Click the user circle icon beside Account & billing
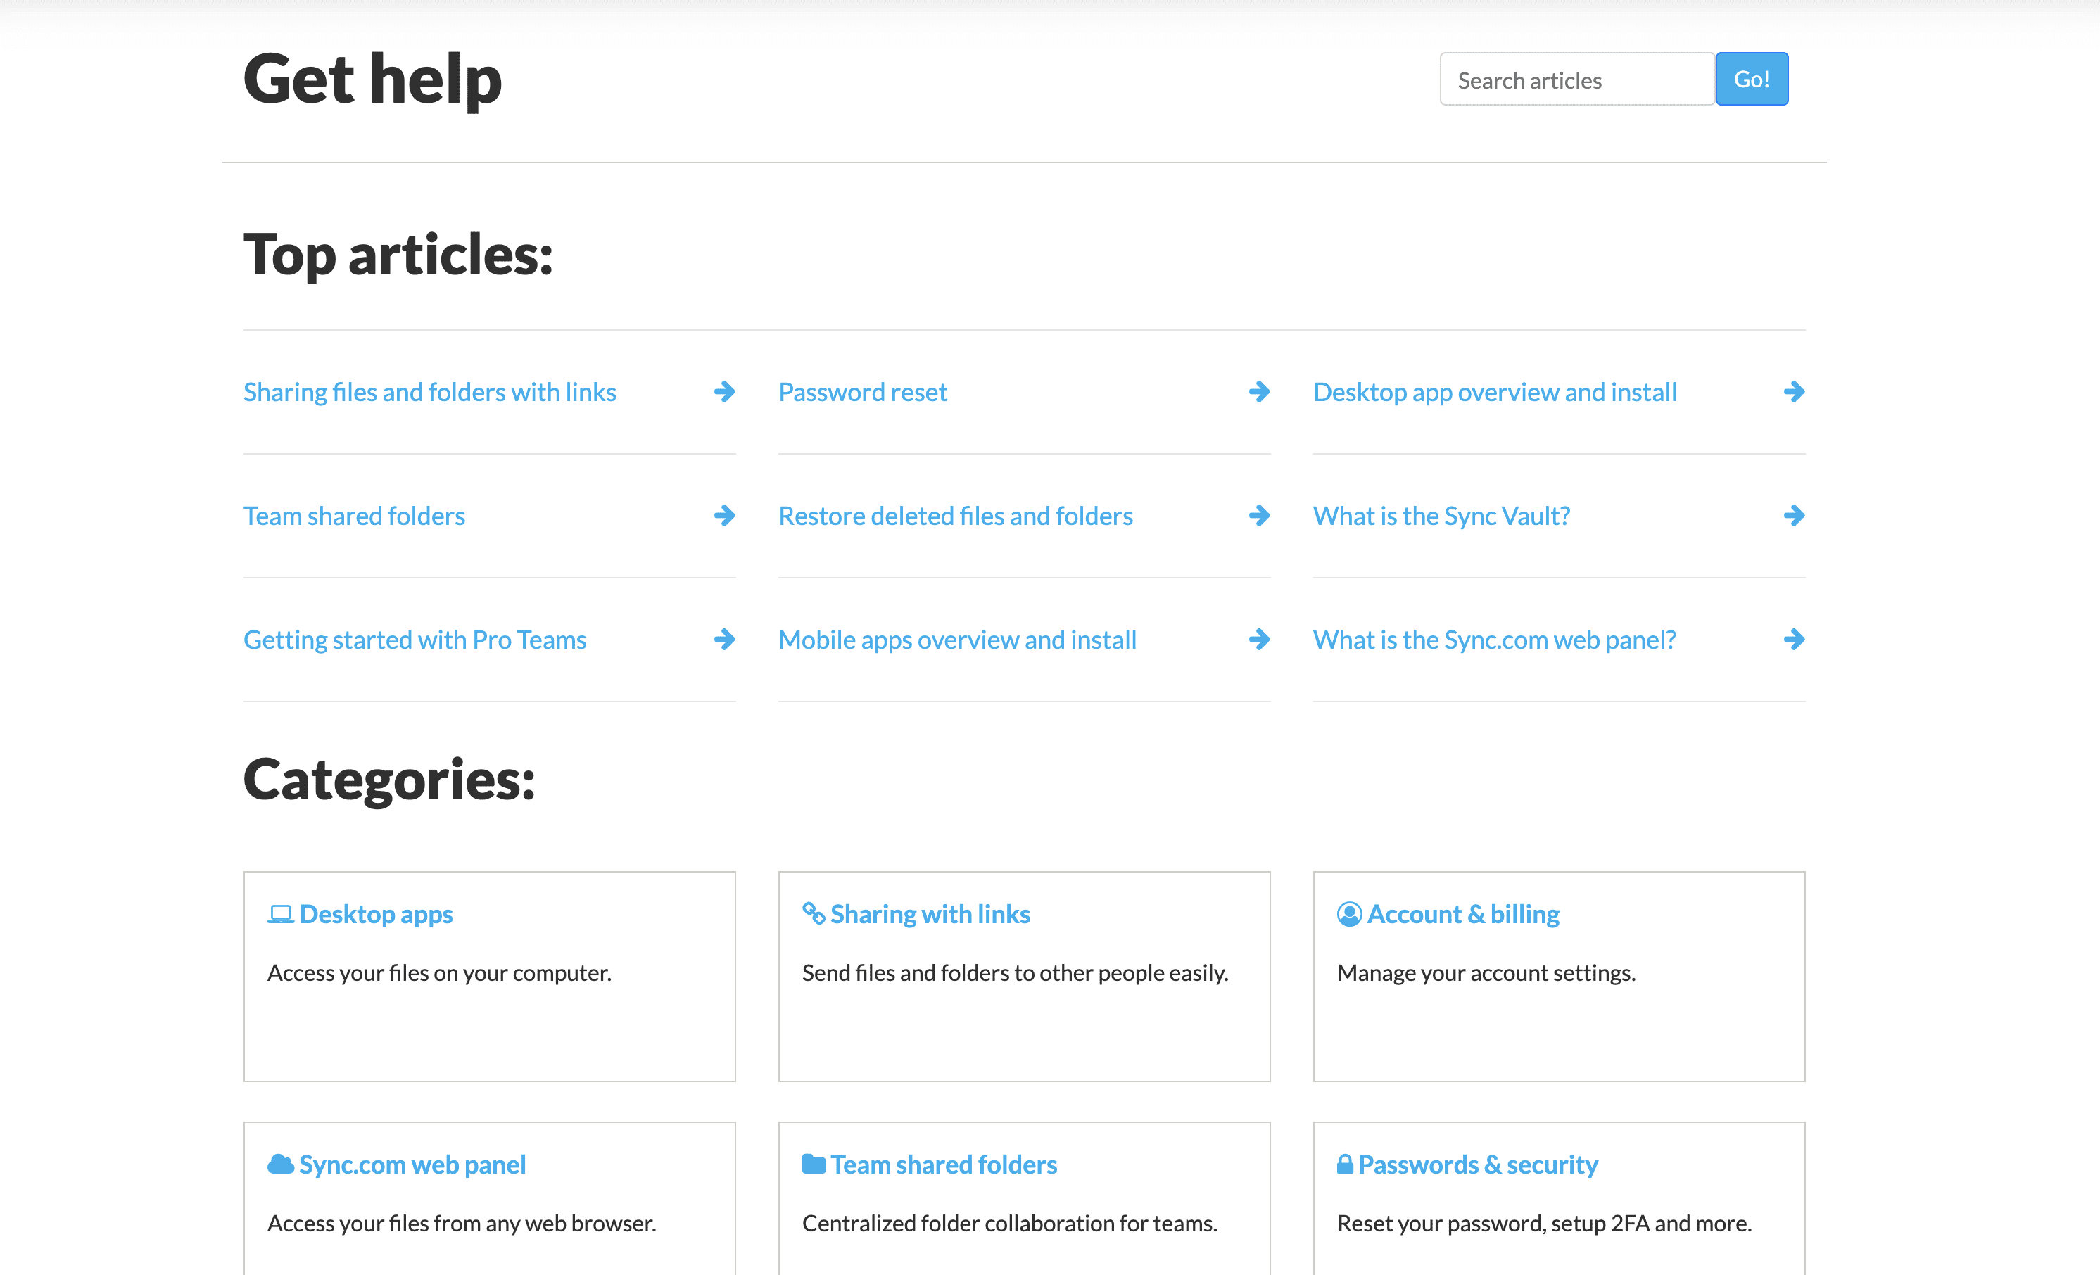Image resolution: width=2100 pixels, height=1275 pixels. [x=1349, y=915]
